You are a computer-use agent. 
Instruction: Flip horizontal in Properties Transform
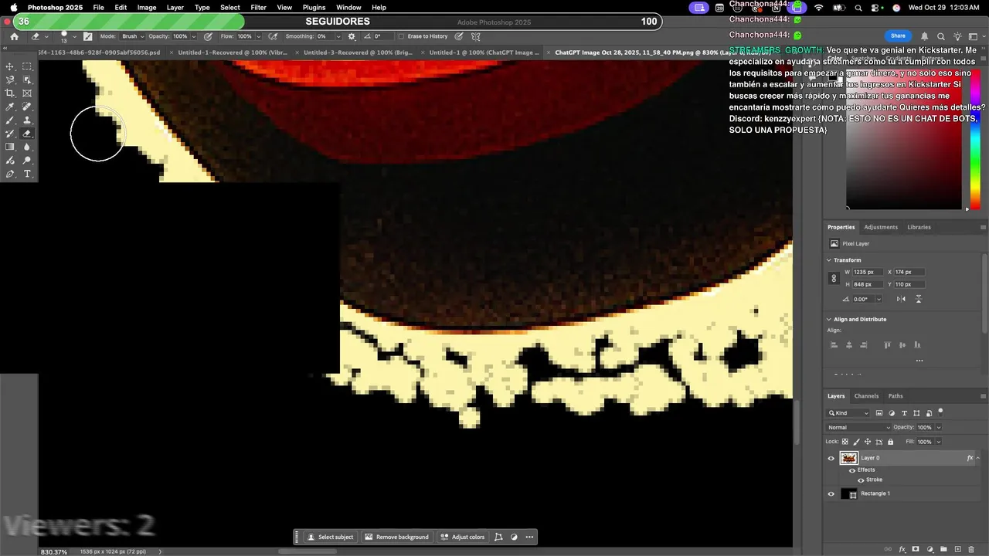coord(901,299)
